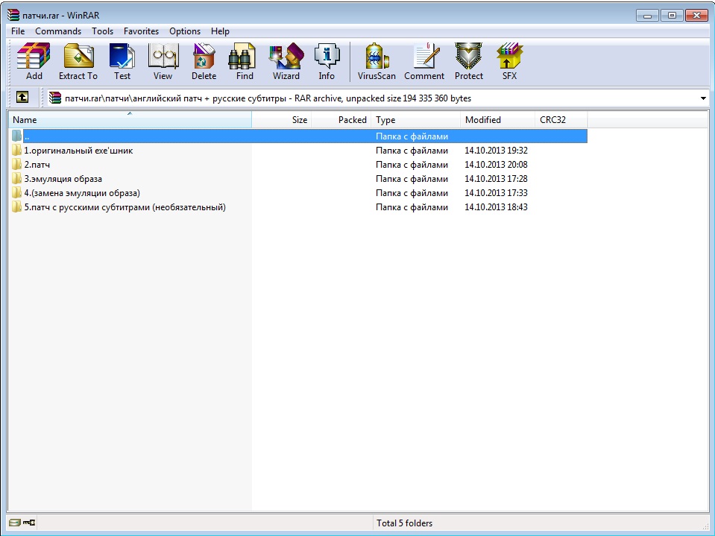Viewport: 715px width, 536px height.
Task: Click the Delete toolbar icon
Action: (204, 61)
